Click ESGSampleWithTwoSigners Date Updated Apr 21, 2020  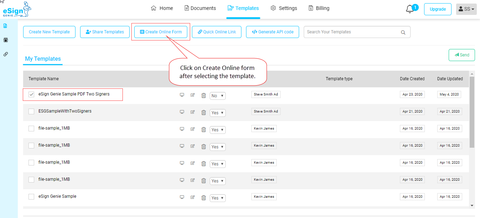[450, 111]
